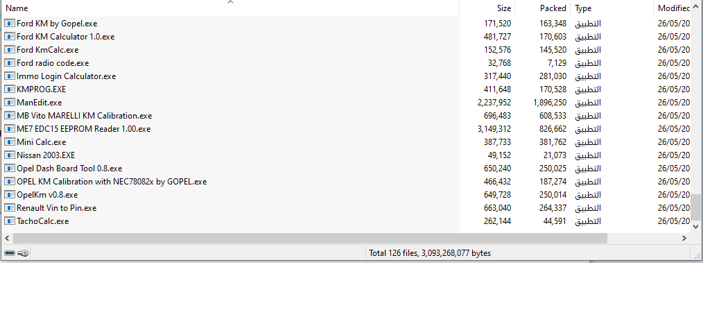Click the icon of Mini Calc.exe
The image size is (703, 319).
10,141
